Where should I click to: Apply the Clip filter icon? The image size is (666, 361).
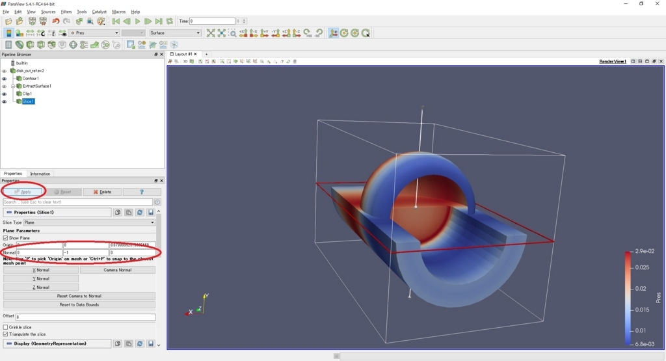(x=30, y=45)
